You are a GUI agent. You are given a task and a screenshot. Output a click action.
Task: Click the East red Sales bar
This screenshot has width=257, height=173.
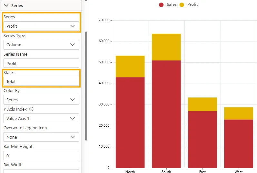click(x=202, y=139)
